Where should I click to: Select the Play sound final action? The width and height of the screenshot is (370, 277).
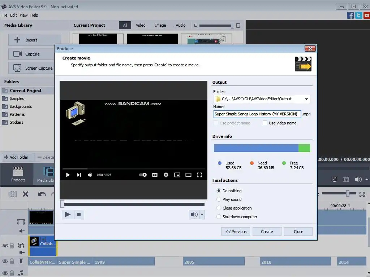click(x=219, y=199)
